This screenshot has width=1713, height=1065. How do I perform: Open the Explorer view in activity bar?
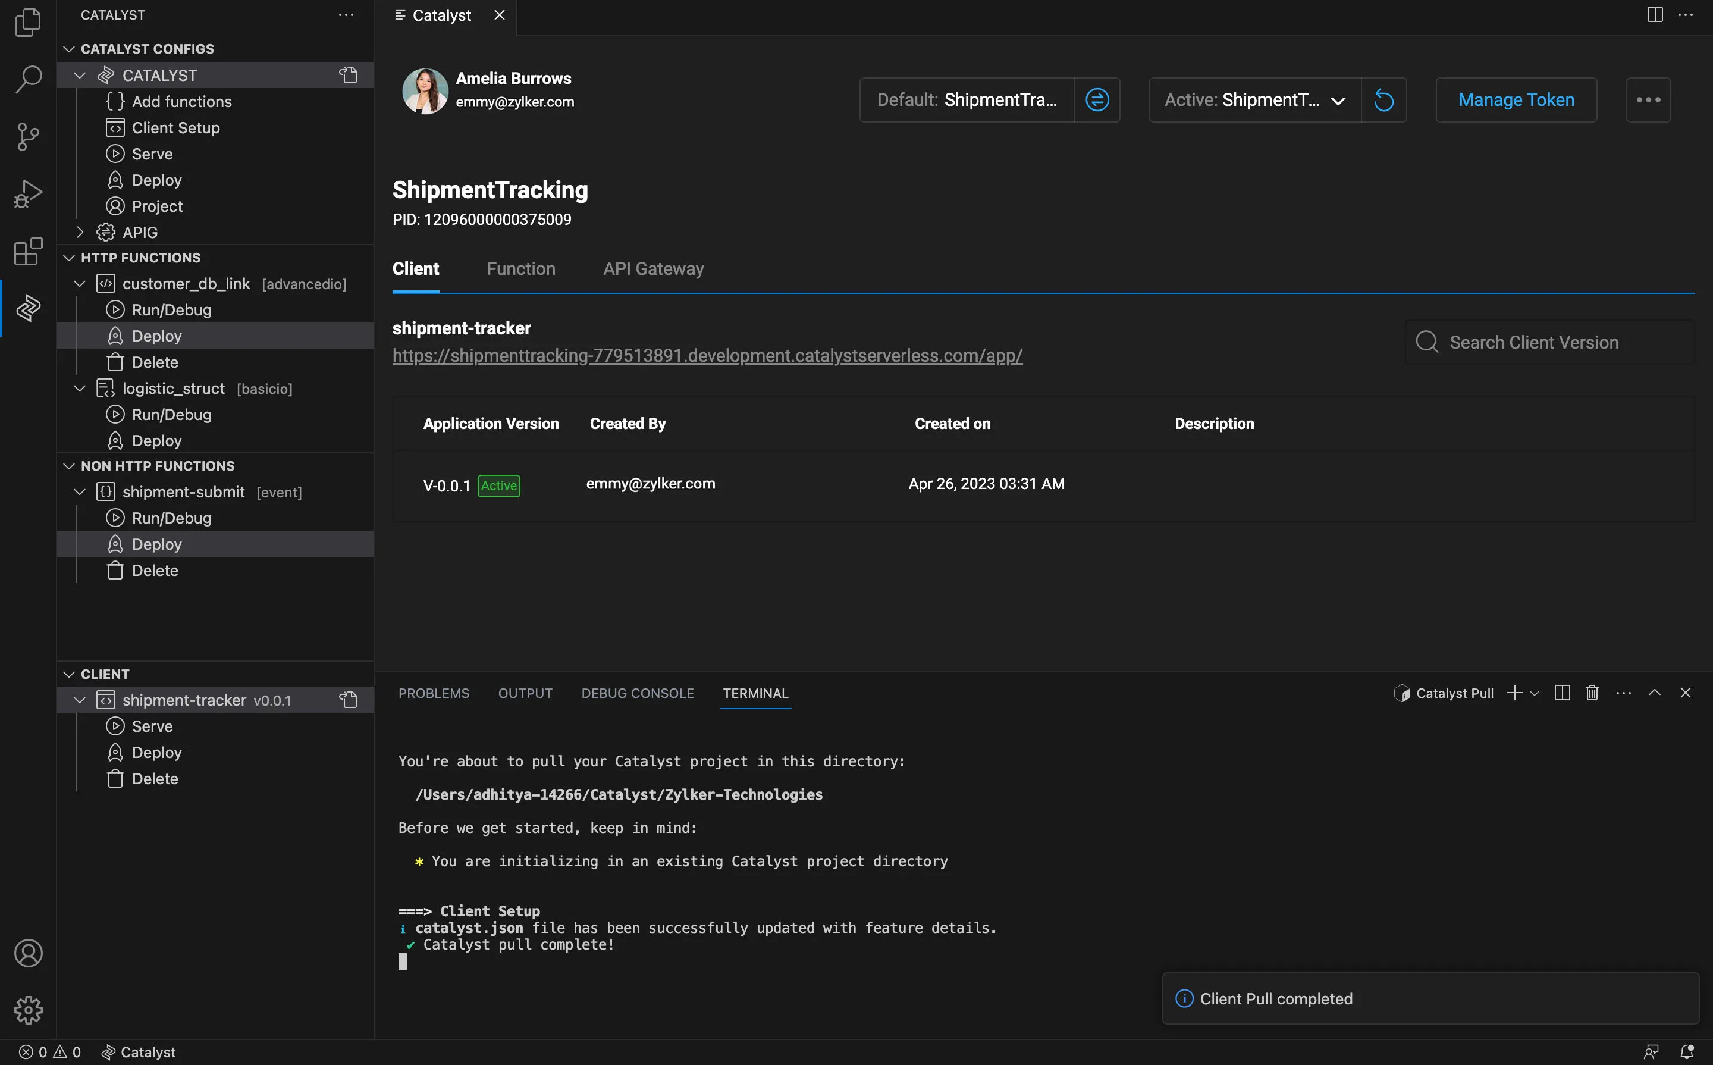[28, 22]
